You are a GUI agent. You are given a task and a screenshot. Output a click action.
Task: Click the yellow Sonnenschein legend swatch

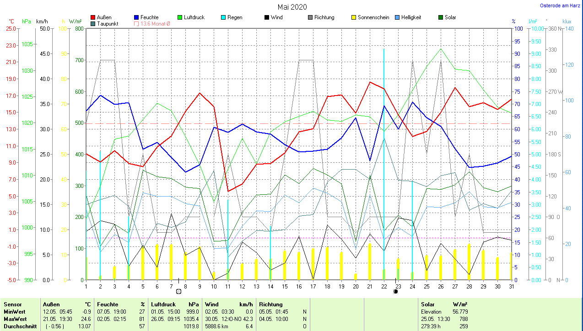354,17
